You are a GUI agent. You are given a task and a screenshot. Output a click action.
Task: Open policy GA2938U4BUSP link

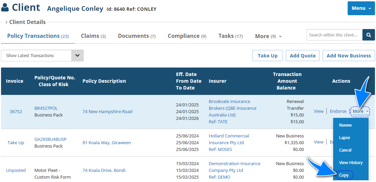pos(50,139)
